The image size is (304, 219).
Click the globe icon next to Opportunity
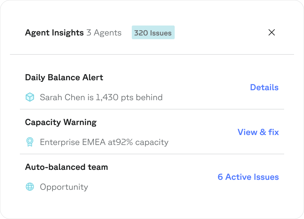click(x=30, y=187)
